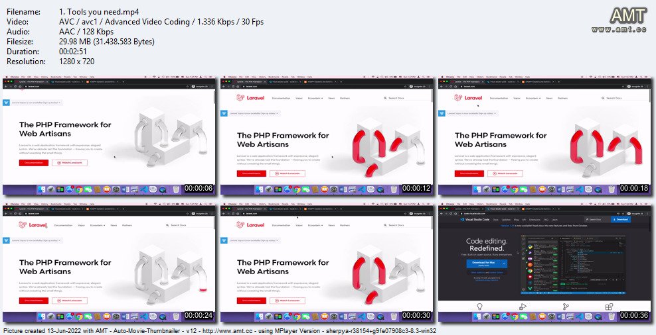Open the Partners nav item in the 00:00:24 thumbnail
Image resolution: width=656 pixels, height=335 pixels.
pos(127,225)
